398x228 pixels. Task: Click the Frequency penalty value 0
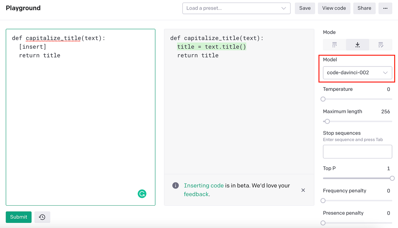tap(388, 191)
